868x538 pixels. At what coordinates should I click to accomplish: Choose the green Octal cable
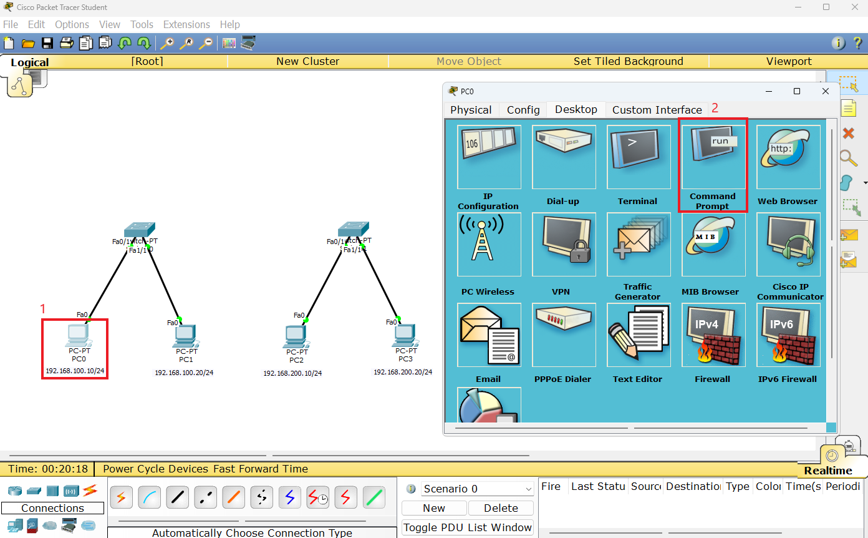click(374, 497)
